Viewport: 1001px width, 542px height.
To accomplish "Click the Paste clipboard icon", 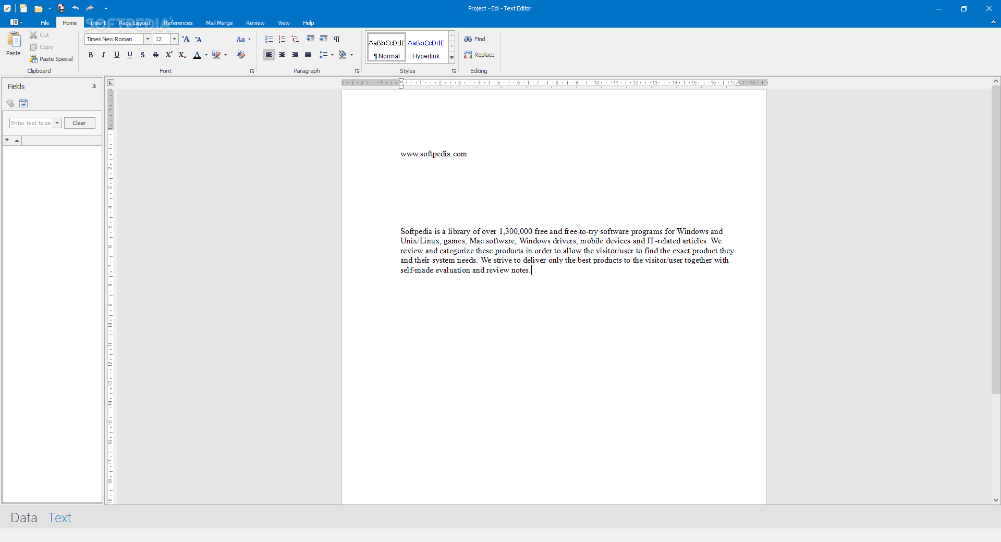I will 14,40.
